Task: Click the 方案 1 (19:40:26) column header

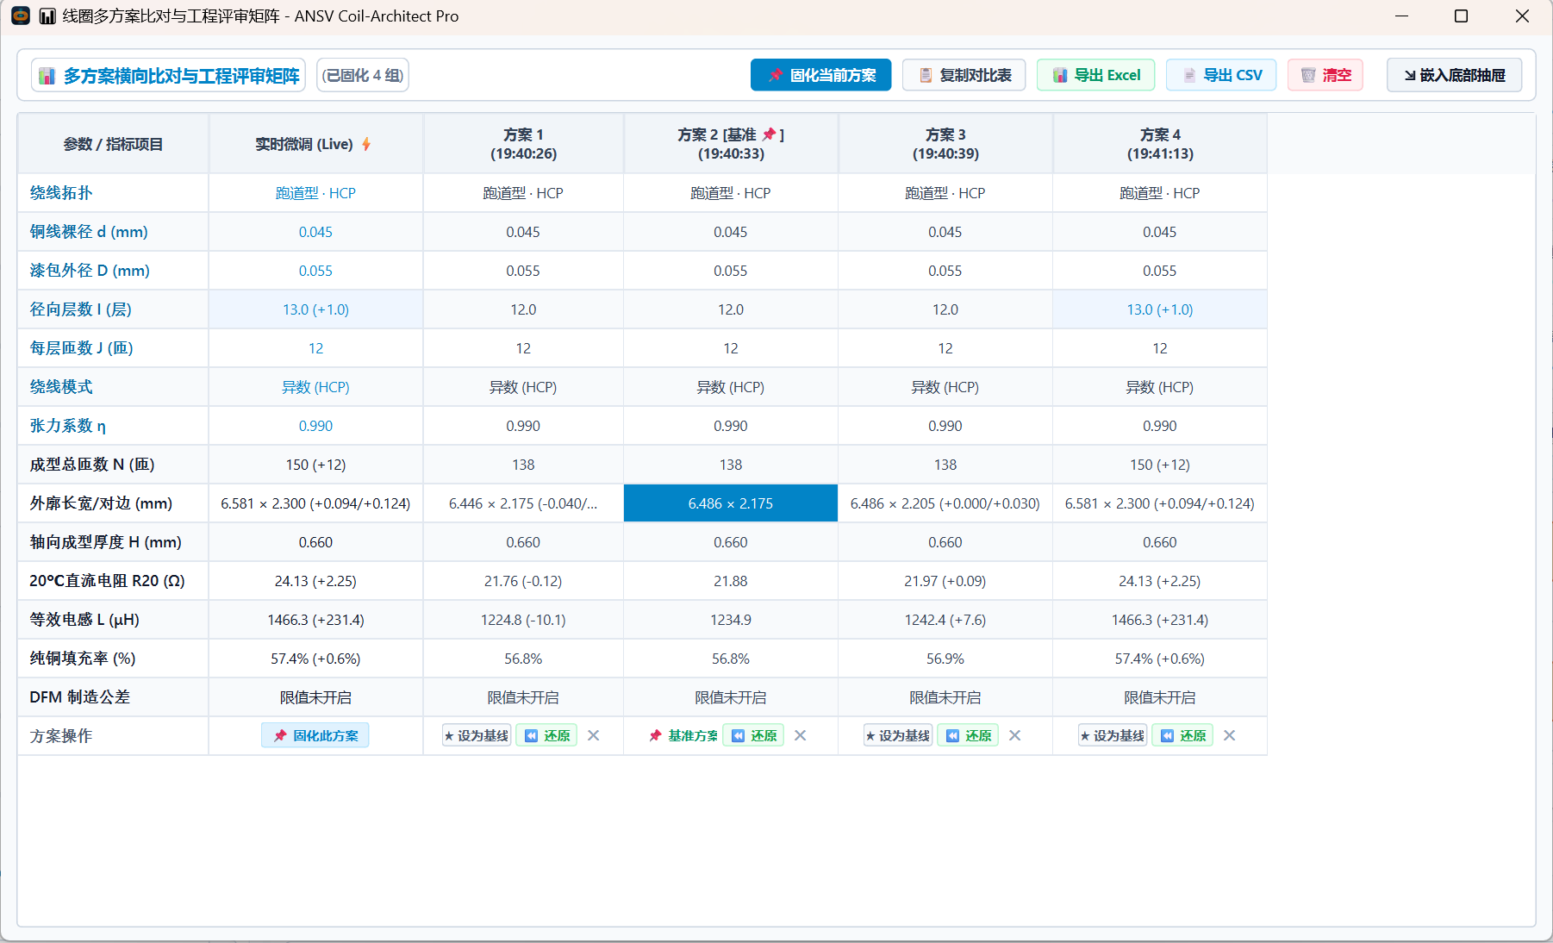Action: click(x=523, y=144)
